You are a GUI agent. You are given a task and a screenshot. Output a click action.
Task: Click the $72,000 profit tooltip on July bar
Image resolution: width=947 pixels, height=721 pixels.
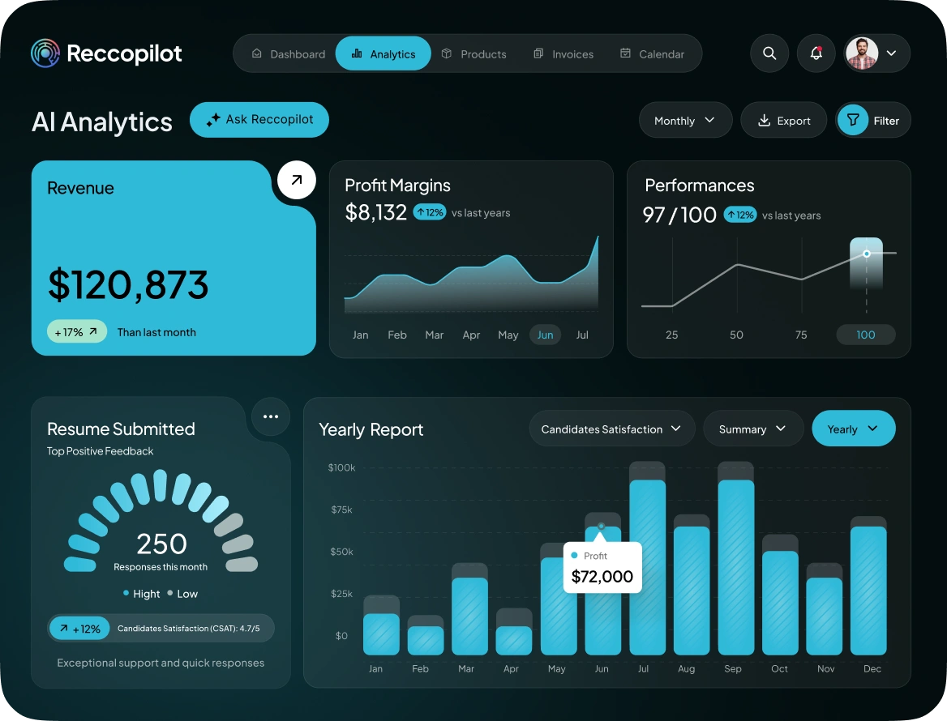[x=602, y=567]
